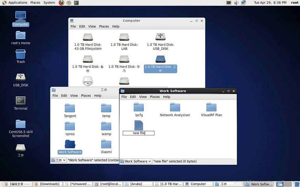Open Edit menu in Computer window
Viewport: 300px width, 187px height.
click(82, 26)
